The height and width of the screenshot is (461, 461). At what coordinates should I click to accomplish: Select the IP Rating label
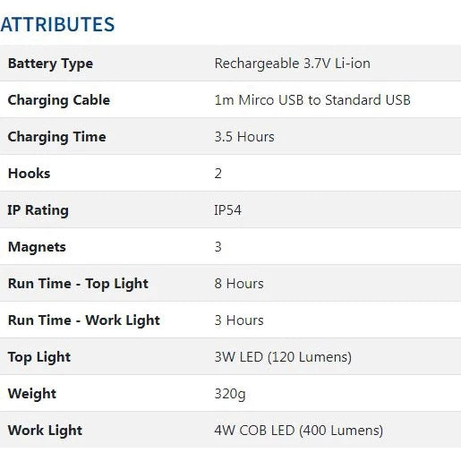tap(38, 210)
